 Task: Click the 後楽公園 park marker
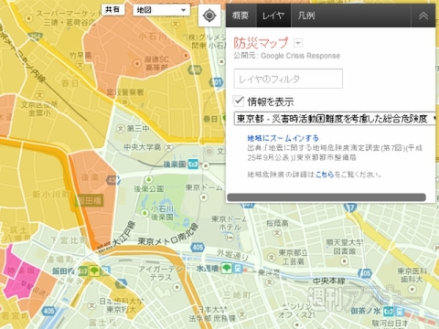coord(148,180)
